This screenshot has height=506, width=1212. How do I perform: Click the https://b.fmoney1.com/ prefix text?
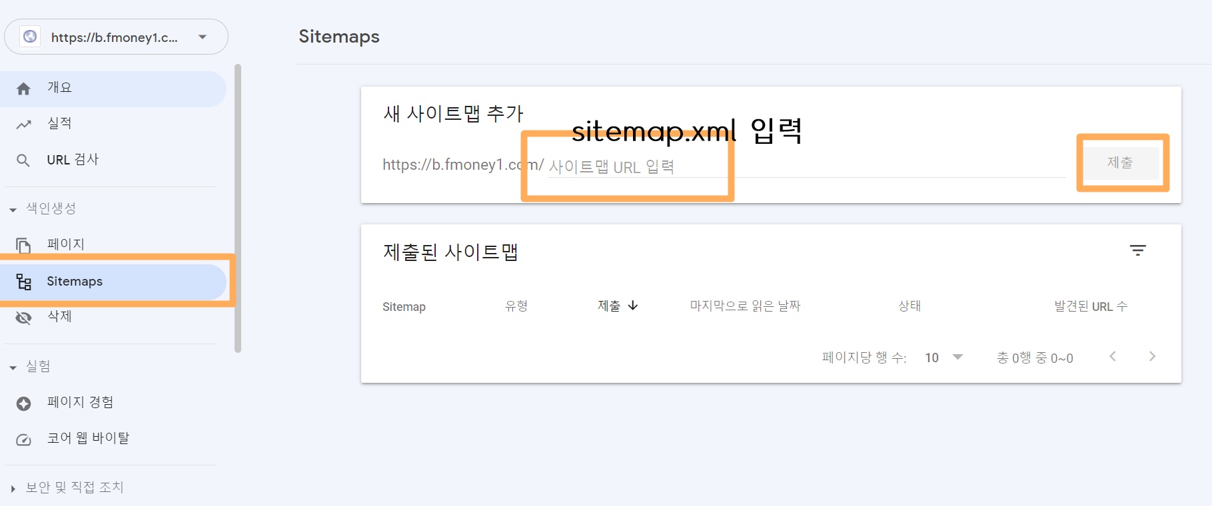[x=463, y=165]
